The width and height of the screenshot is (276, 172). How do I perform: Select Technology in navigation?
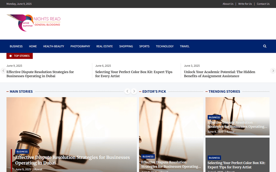click(x=165, y=46)
